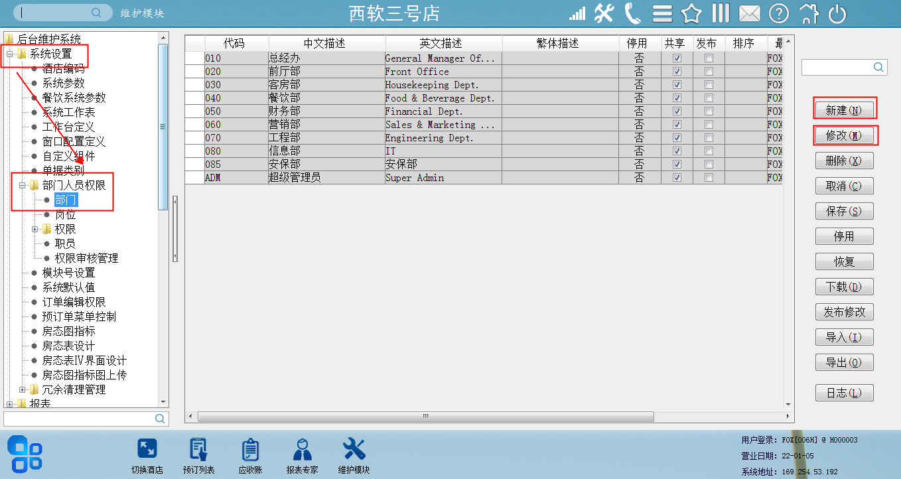Viewport: 901px width, 479px height.
Task: Click the table's horizontal scrollbar thumb
Action: pos(426,417)
